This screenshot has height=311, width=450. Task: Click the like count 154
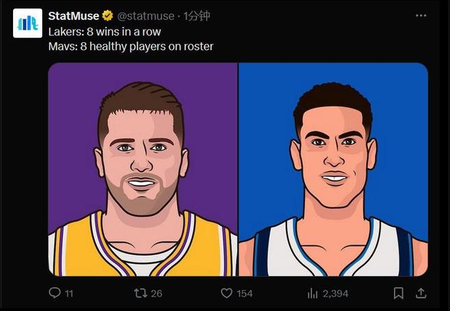(245, 294)
